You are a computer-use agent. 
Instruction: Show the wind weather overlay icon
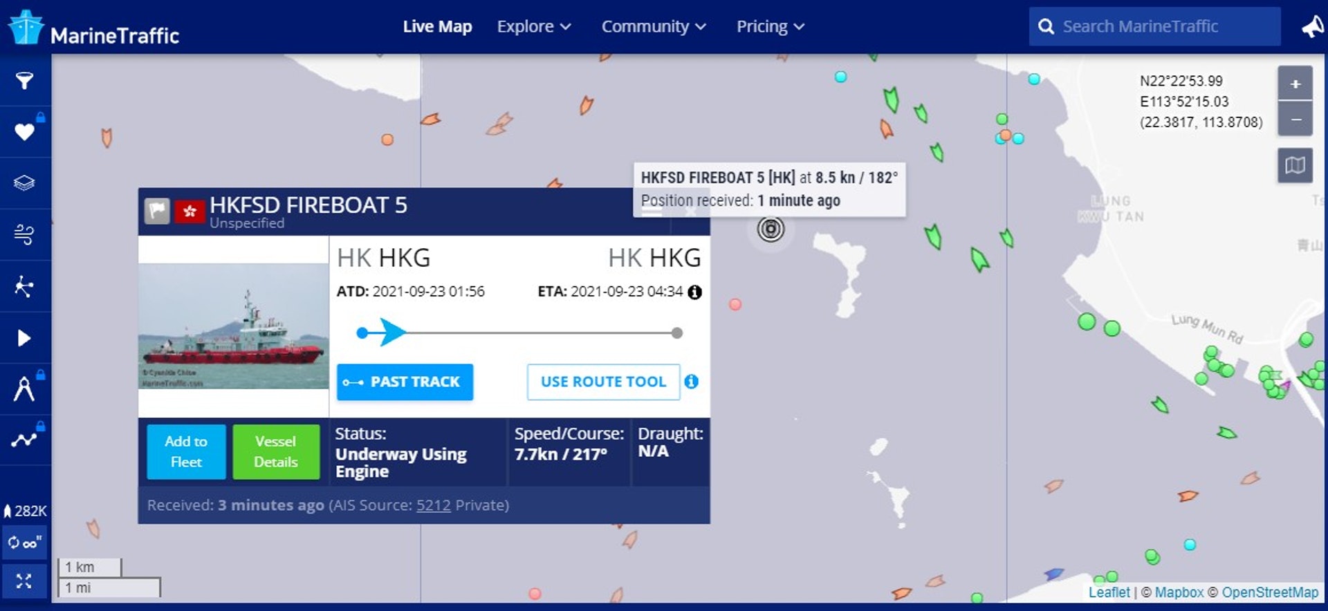coord(24,234)
